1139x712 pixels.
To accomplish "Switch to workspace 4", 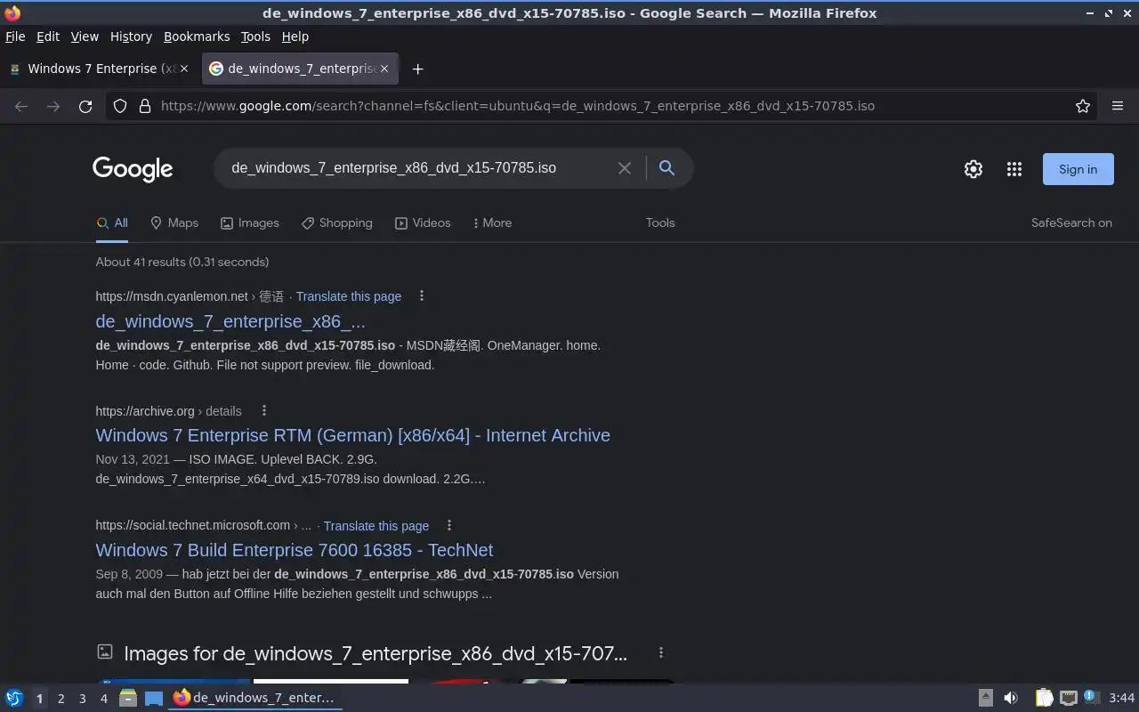I will click(x=103, y=699).
